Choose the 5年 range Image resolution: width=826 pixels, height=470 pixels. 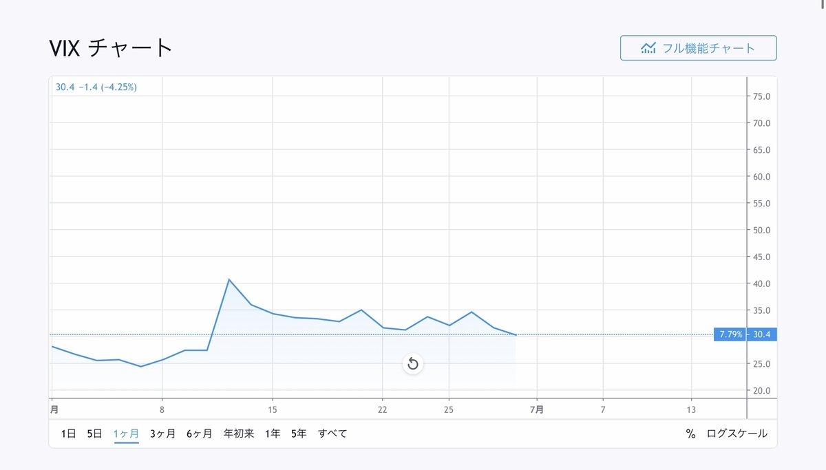(299, 434)
